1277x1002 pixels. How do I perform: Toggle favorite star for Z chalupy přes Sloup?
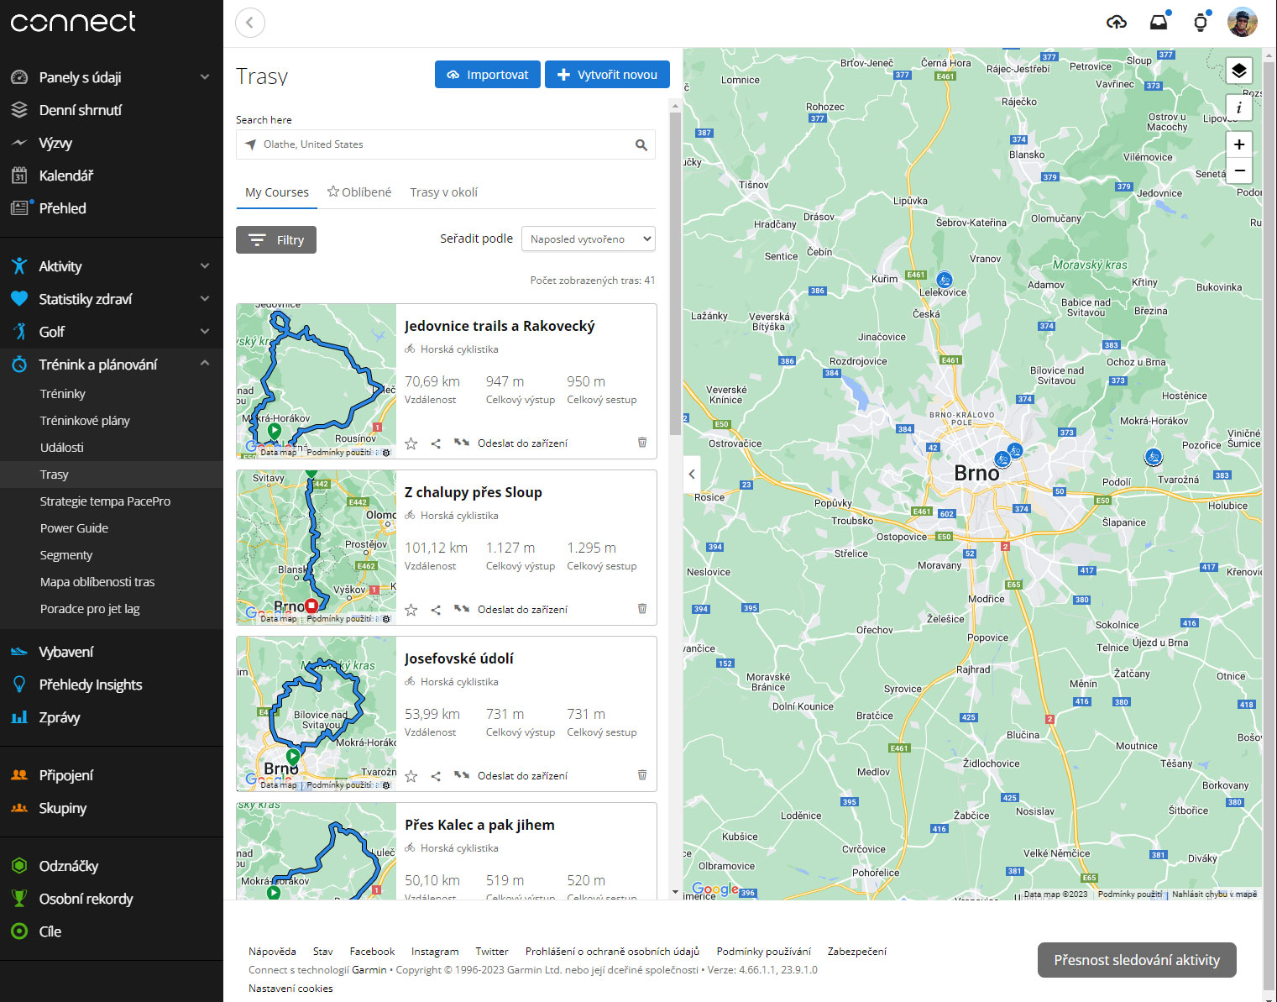coord(411,610)
